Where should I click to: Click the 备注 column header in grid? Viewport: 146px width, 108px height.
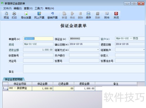[x=116, y=84]
